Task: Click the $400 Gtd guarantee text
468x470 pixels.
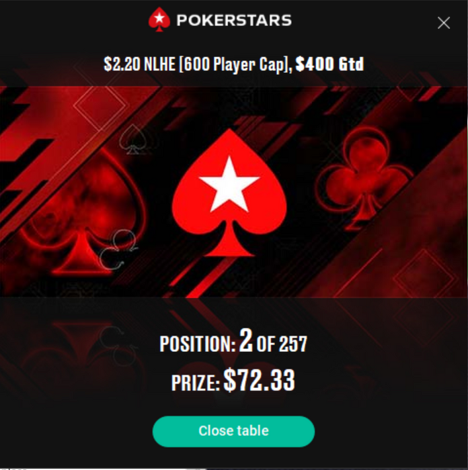Action: click(x=329, y=64)
